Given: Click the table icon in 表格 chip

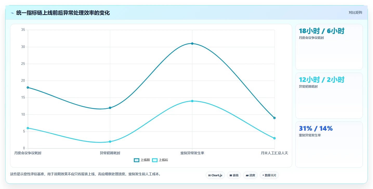Looking at the screenshot, I should 231,176.
